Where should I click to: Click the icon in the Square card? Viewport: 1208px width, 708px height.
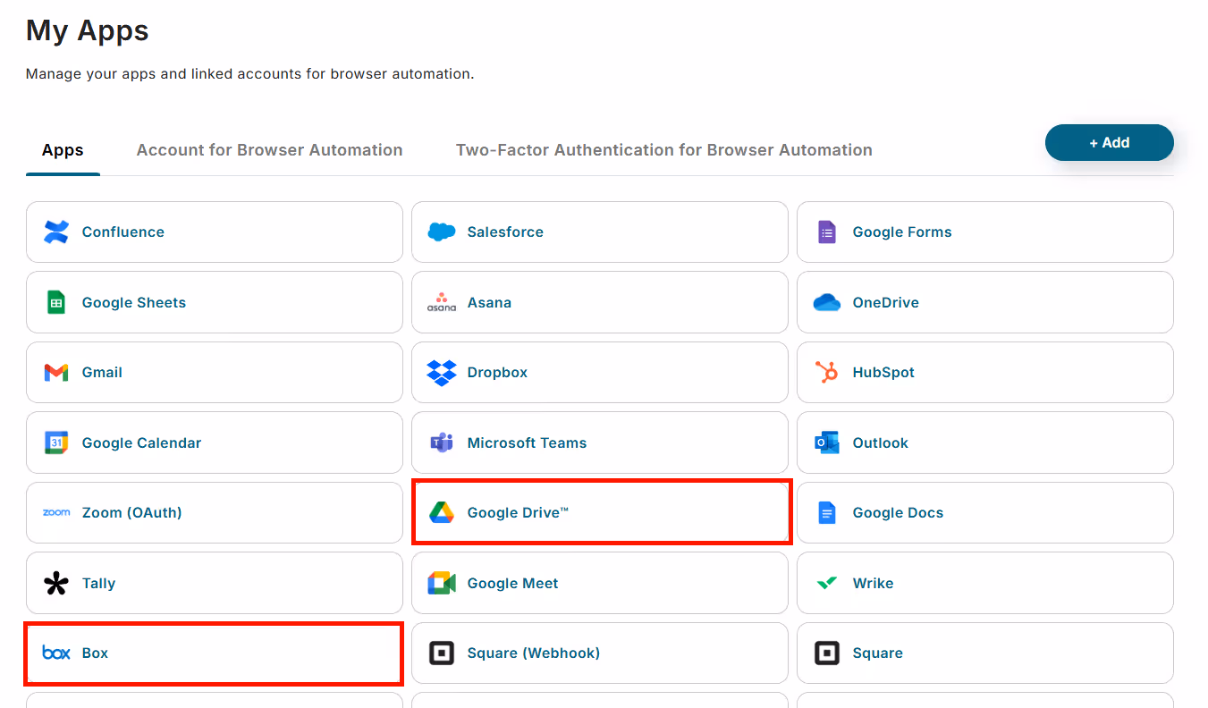click(x=827, y=653)
